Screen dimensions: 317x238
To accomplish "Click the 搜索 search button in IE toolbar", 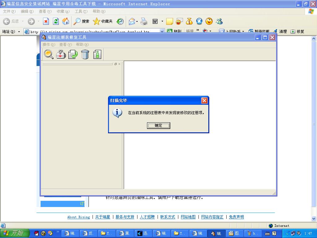I will [x=81, y=21].
